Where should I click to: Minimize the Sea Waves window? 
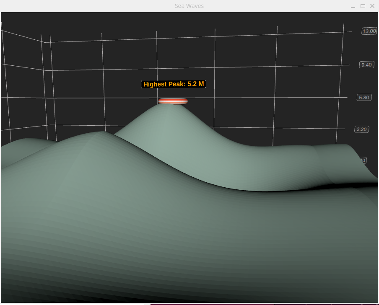[353, 6]
